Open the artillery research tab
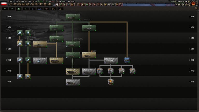Image resolution: width=199 pixels, height=112 pixels. (26, 9)
